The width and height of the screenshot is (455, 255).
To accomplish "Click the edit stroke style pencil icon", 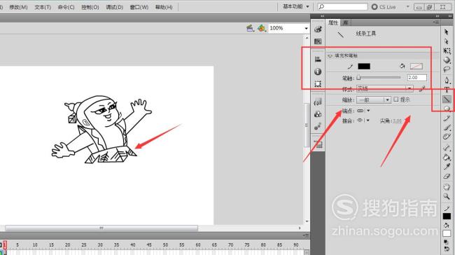I will [421, 88].
